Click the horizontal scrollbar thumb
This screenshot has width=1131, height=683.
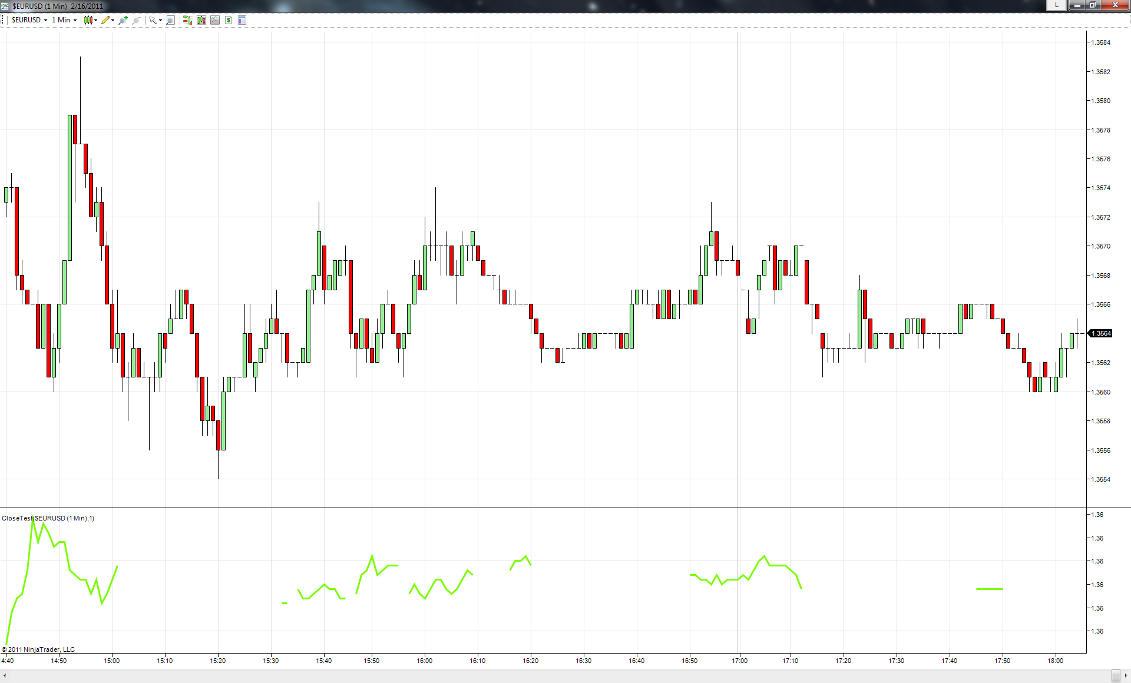[x=1116, y=675]
